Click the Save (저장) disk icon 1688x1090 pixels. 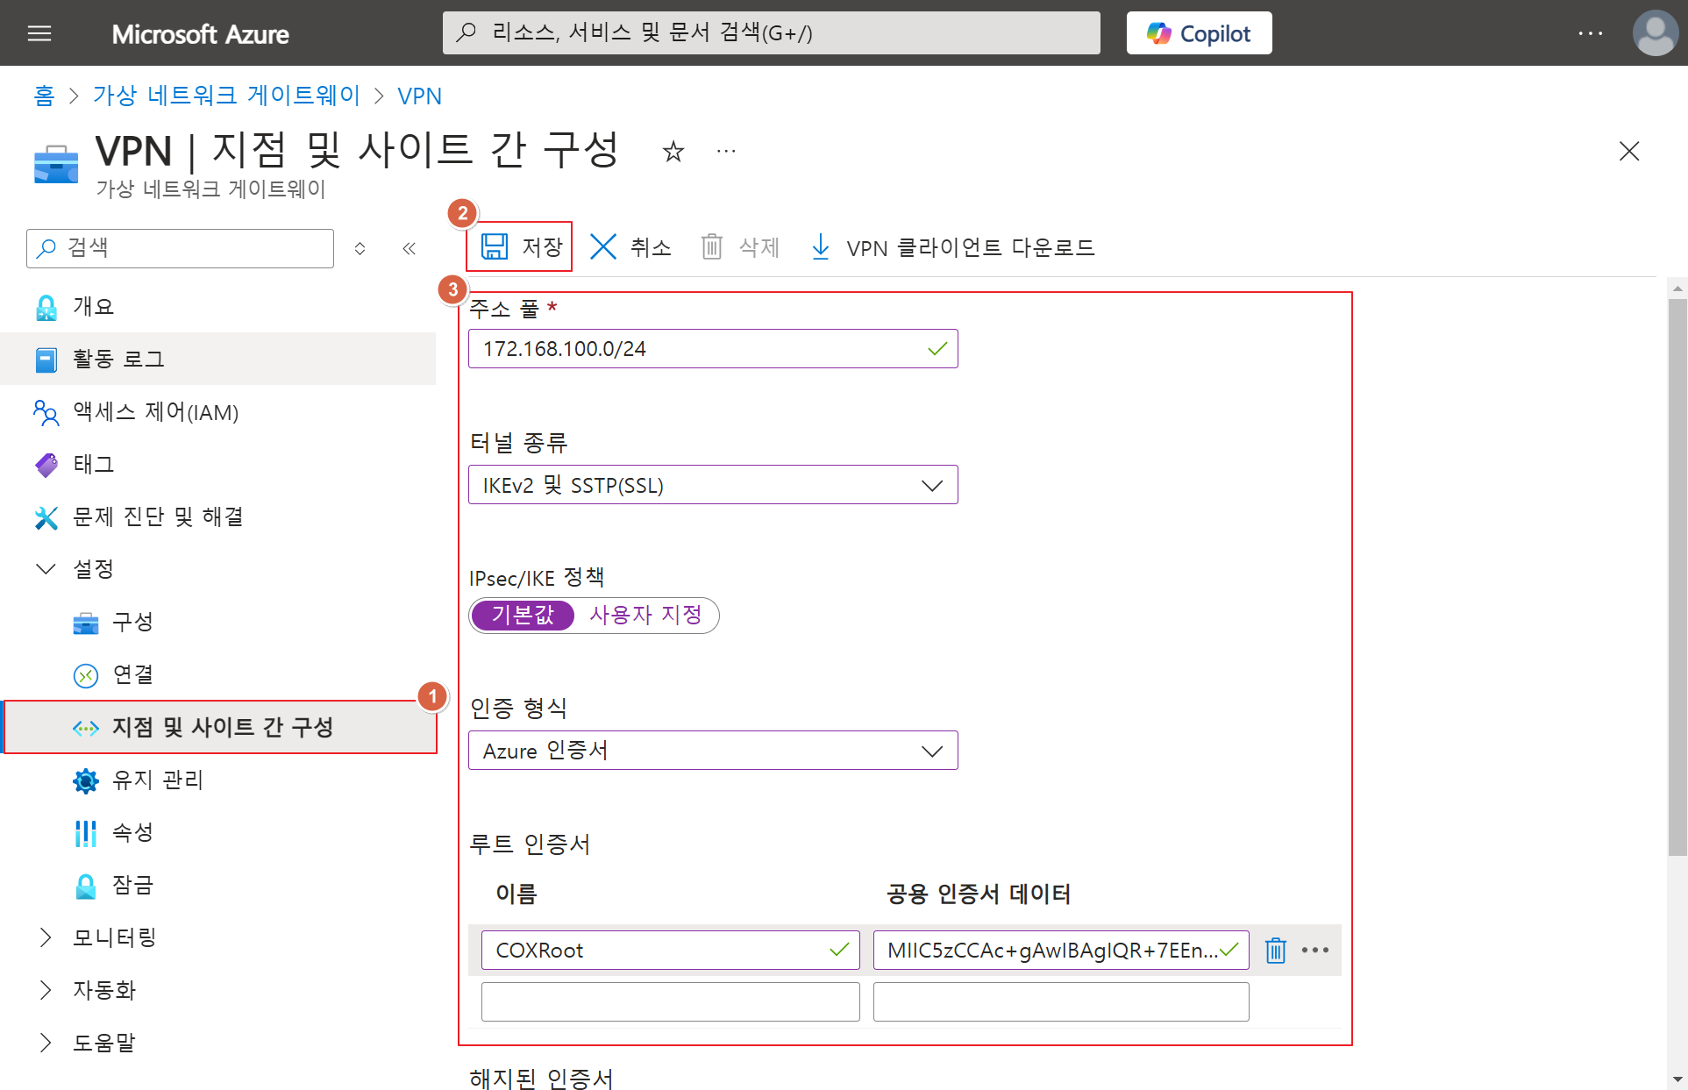click(x=495, y=246)
